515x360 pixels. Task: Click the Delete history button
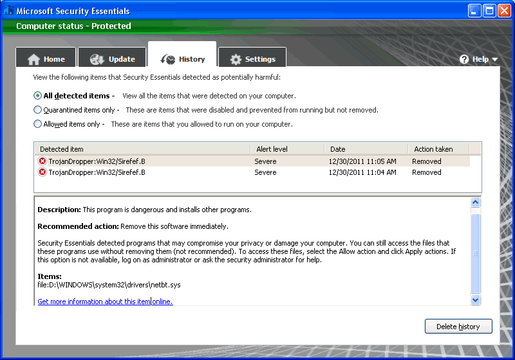458,327
